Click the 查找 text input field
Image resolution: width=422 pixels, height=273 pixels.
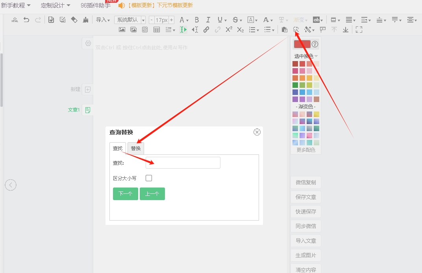click(183, 163)
